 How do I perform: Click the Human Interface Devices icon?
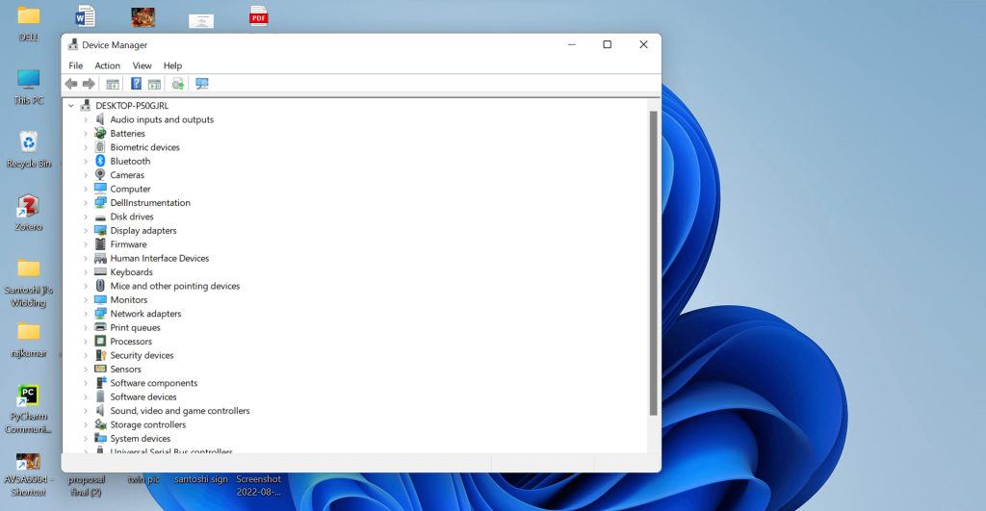[x=100, y=258]
